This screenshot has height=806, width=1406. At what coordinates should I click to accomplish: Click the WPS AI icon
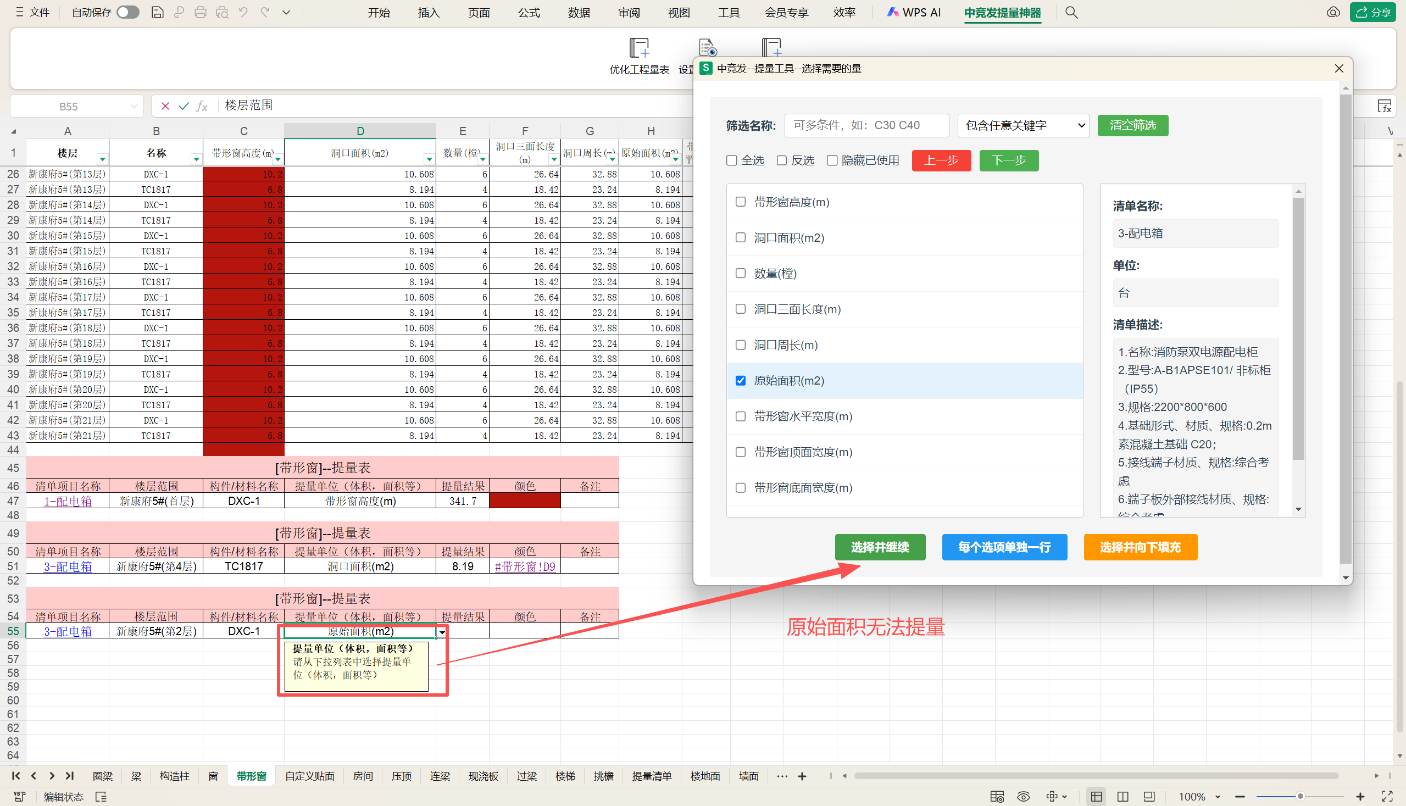[892, 12]
